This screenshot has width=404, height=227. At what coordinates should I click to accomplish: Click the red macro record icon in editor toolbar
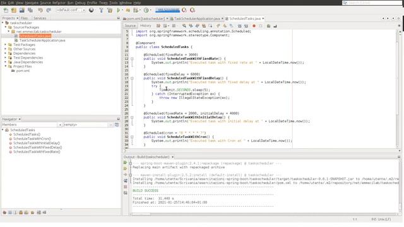254,26
